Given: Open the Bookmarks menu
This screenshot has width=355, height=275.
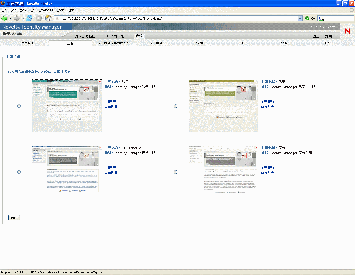Looking at the screenshot, I should (x=46, y=10).
